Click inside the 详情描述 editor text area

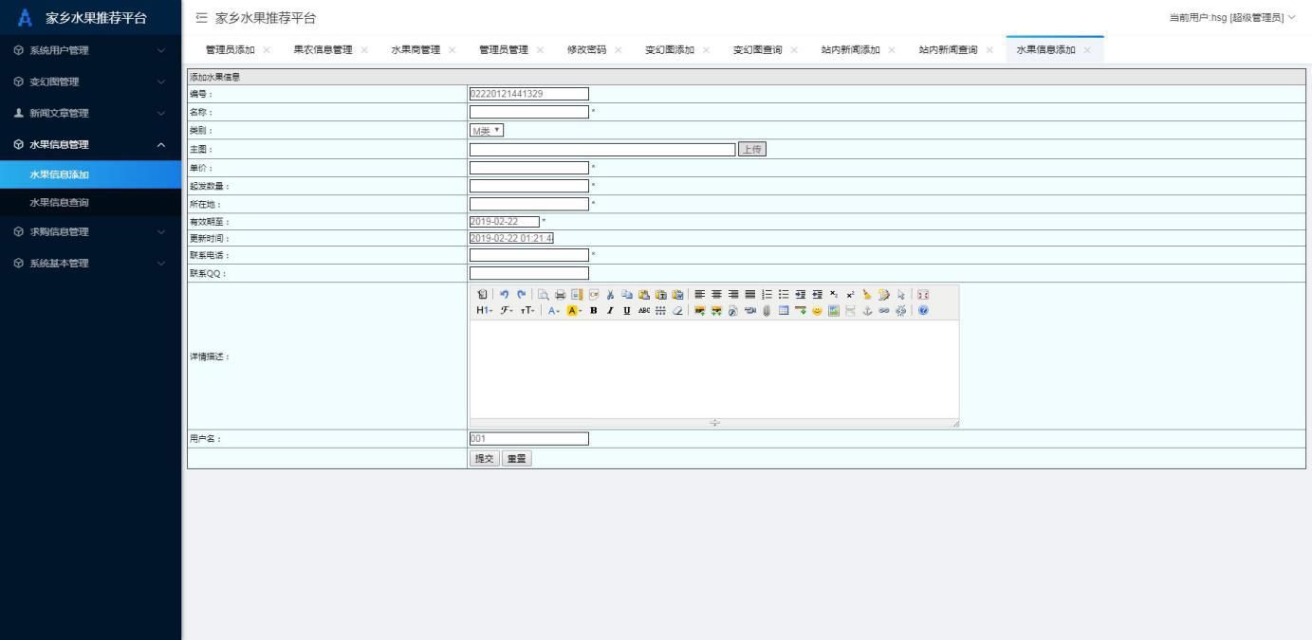714,368
